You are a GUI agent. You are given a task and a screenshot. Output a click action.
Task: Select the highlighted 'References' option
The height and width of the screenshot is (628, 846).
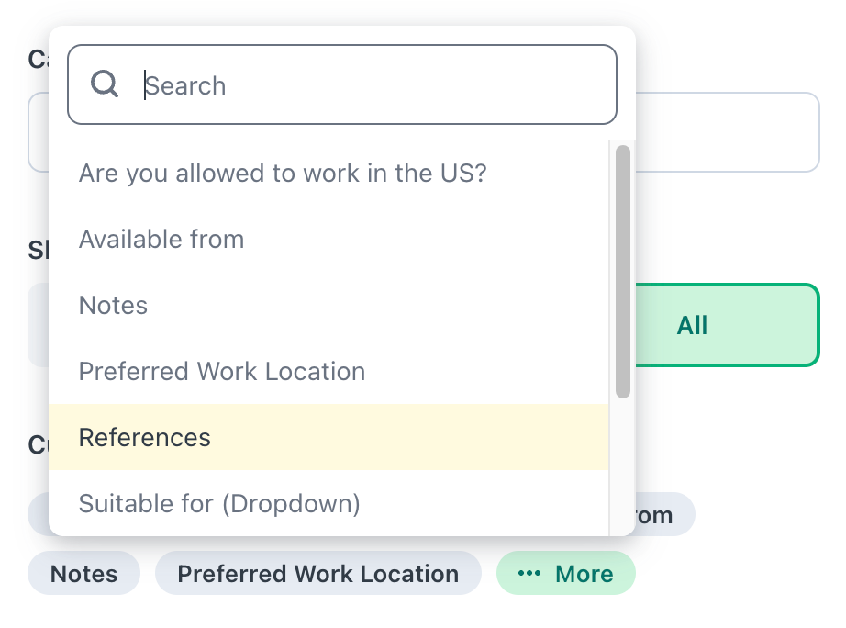click(328, 437)
